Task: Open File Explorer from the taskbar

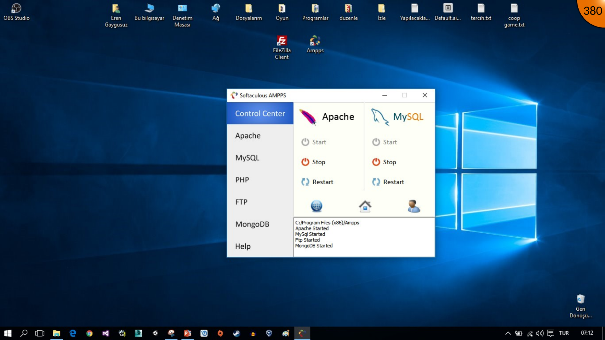Action: click(56, 333)
